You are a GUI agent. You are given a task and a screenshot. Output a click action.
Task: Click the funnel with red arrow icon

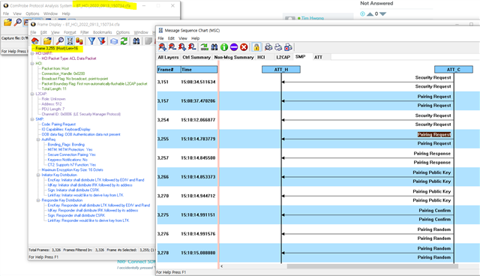pos(102,40)
